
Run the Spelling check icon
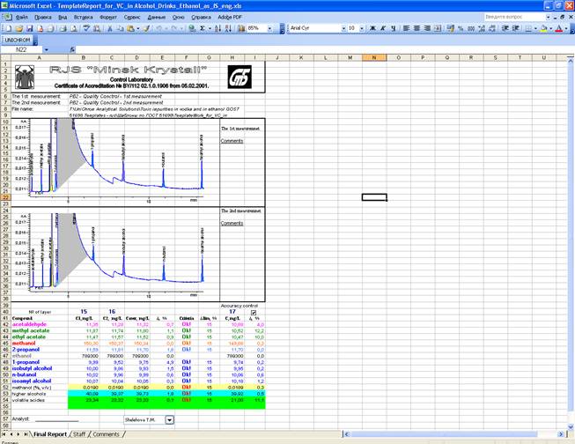[86, 28]
